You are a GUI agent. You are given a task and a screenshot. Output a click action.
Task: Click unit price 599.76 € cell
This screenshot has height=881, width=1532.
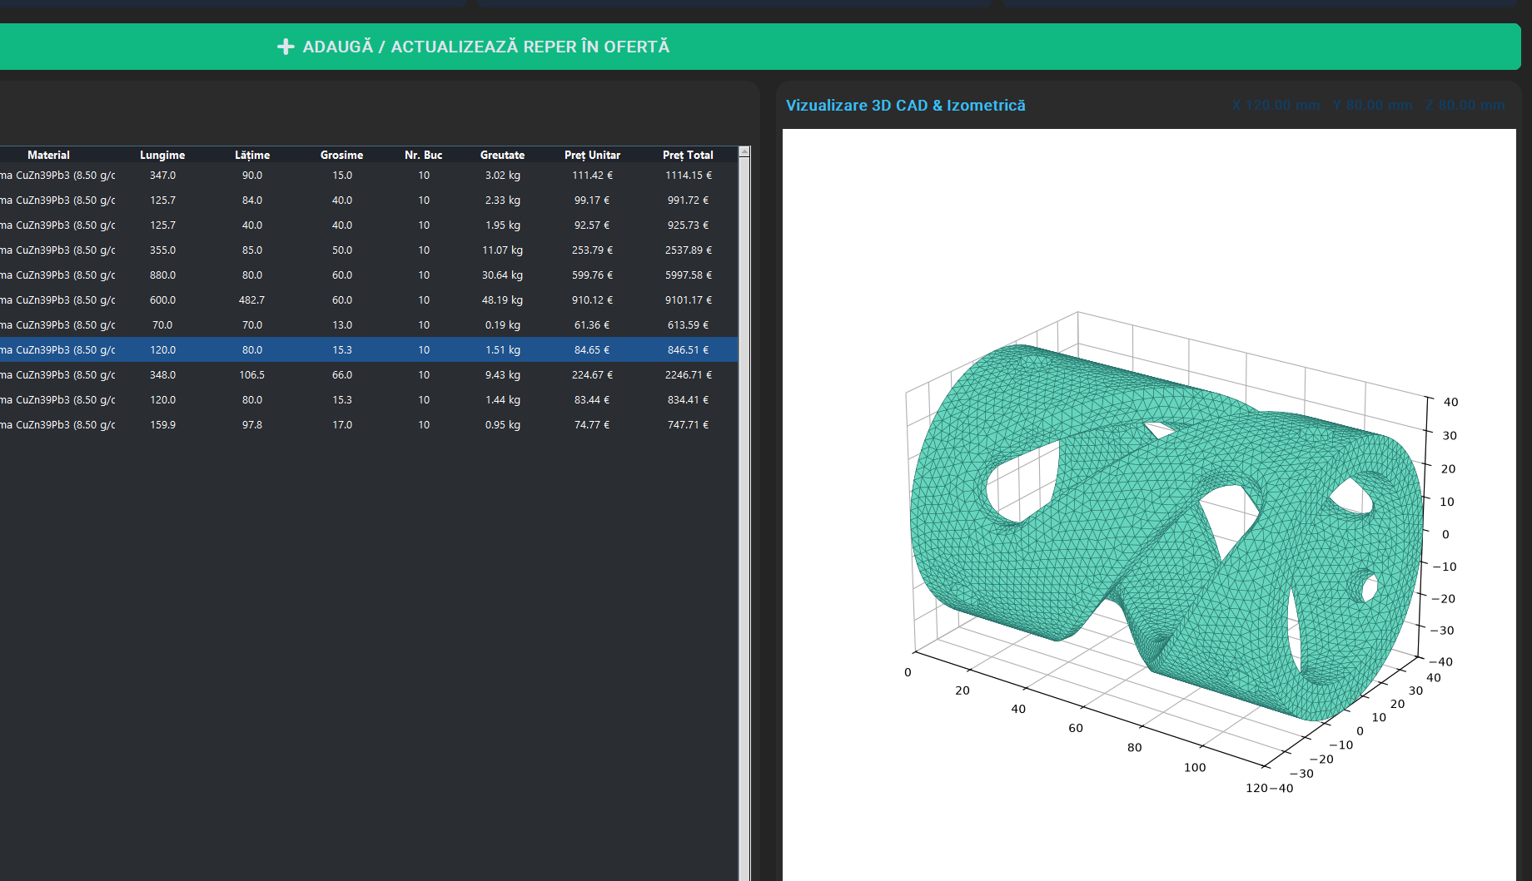tap(592, 275)
